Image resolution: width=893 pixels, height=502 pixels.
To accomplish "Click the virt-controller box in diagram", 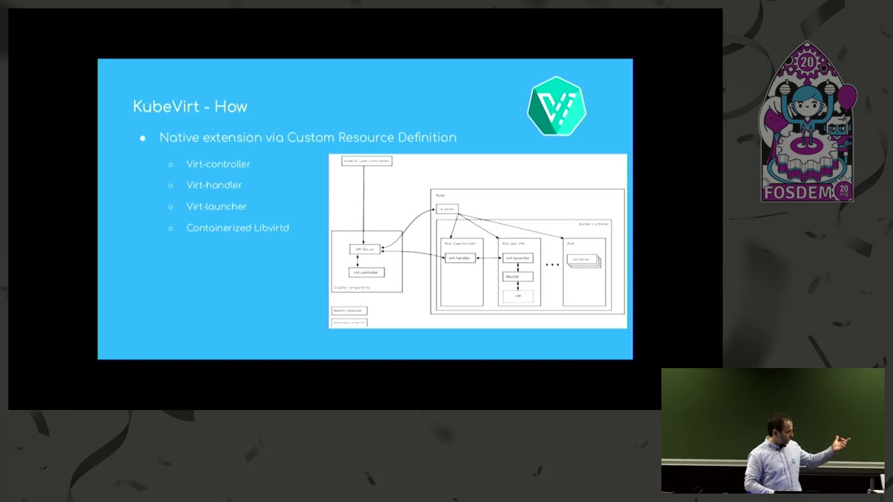I will [366, 273].
